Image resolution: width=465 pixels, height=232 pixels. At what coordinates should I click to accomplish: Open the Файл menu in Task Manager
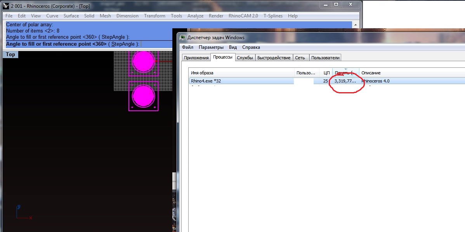187,47
